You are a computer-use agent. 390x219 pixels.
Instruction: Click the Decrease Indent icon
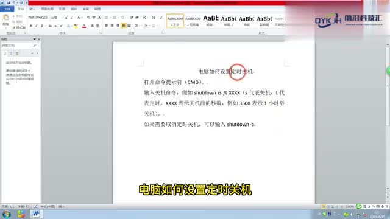[x=132, y=18]
